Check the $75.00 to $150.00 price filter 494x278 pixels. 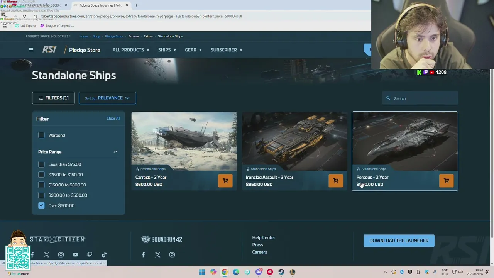pyautogui.click(x=41, y=175)
